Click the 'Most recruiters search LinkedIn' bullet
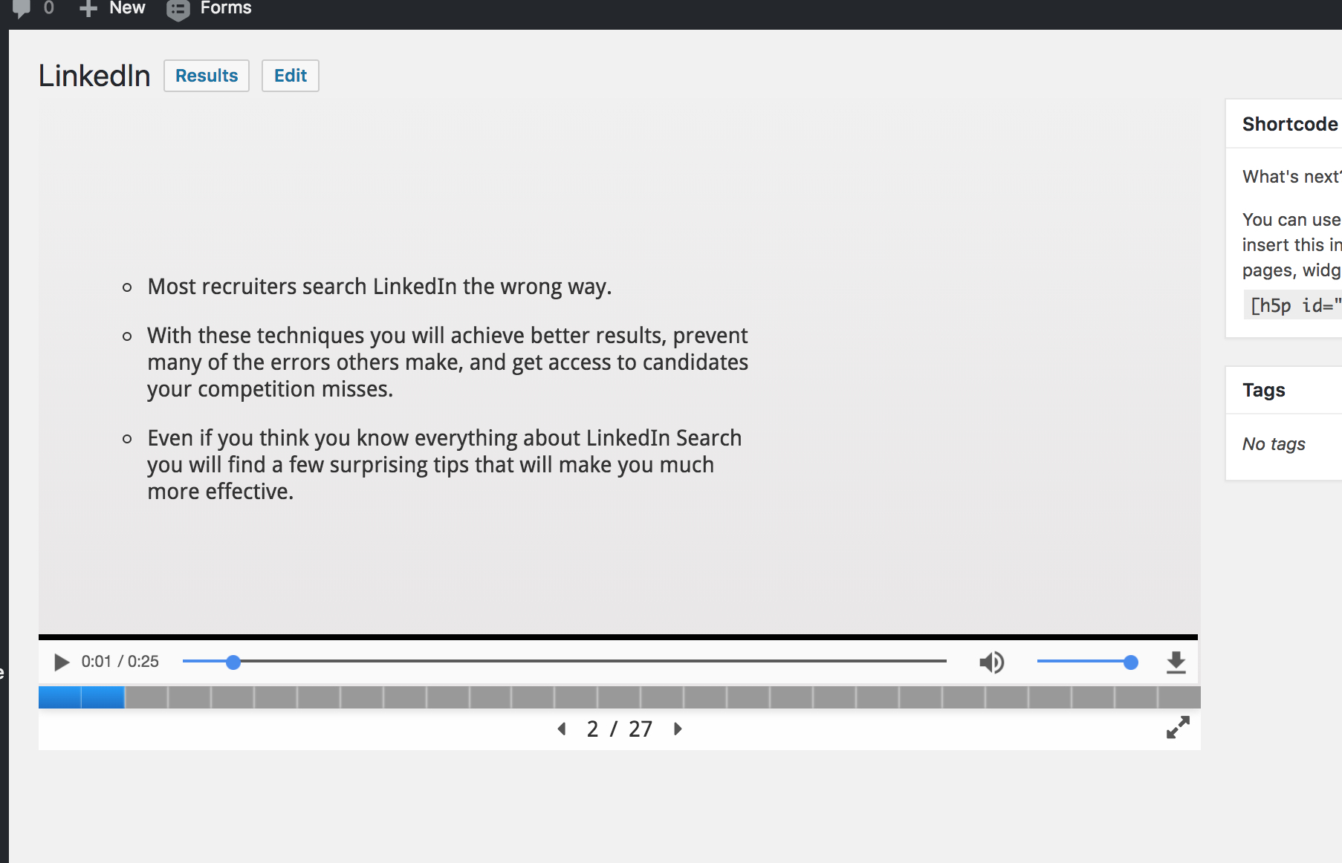Image resolution: width=1342 pixels, height=863 pixels. (380, 287)
